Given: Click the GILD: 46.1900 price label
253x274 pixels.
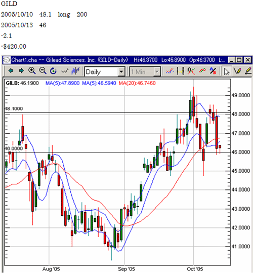Looking at the screenshot, I should pyautogui.click(x=22, y=83).
